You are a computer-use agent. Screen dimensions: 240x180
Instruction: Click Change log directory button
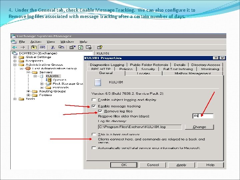[199, 127]
